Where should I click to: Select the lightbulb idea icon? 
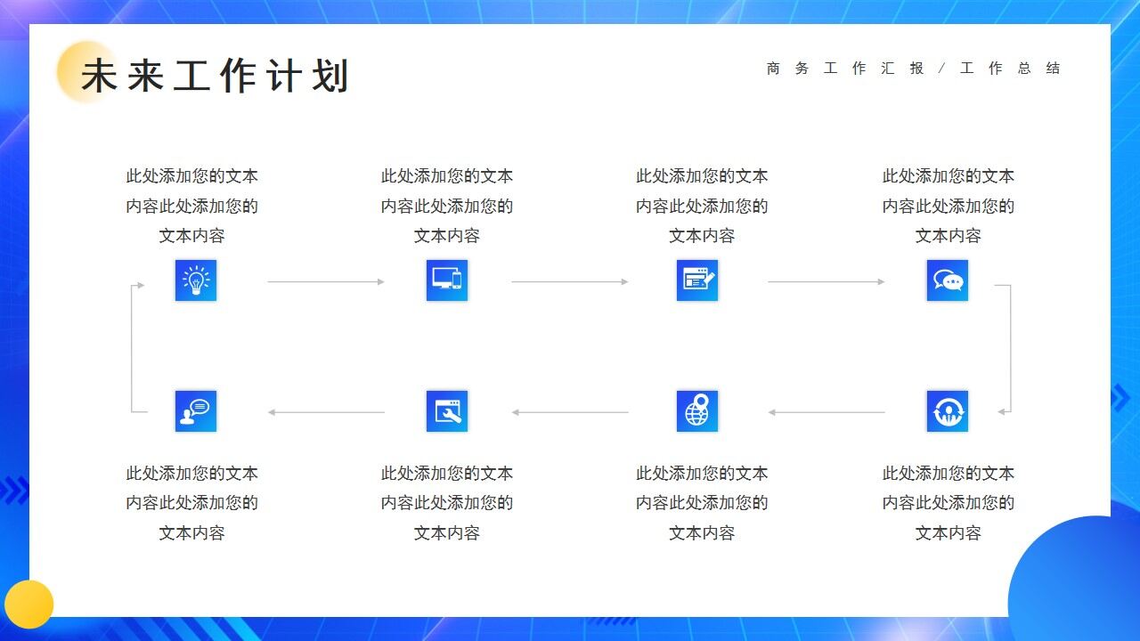(x=195, y=280)
